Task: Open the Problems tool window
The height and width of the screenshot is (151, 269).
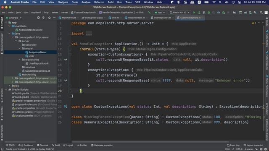Action: 26,145
